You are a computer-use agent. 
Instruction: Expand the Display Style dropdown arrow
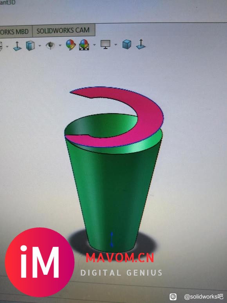(x=40, y=46)
